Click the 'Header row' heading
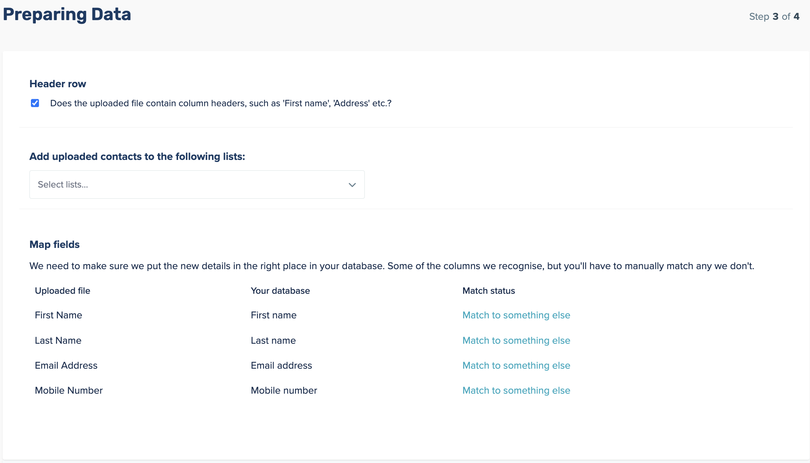 point(58,84)
